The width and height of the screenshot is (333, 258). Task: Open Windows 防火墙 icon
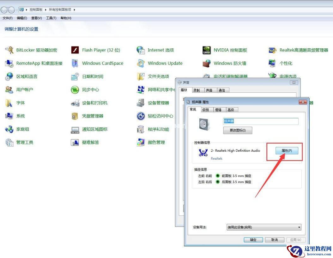tap(207, 63)
